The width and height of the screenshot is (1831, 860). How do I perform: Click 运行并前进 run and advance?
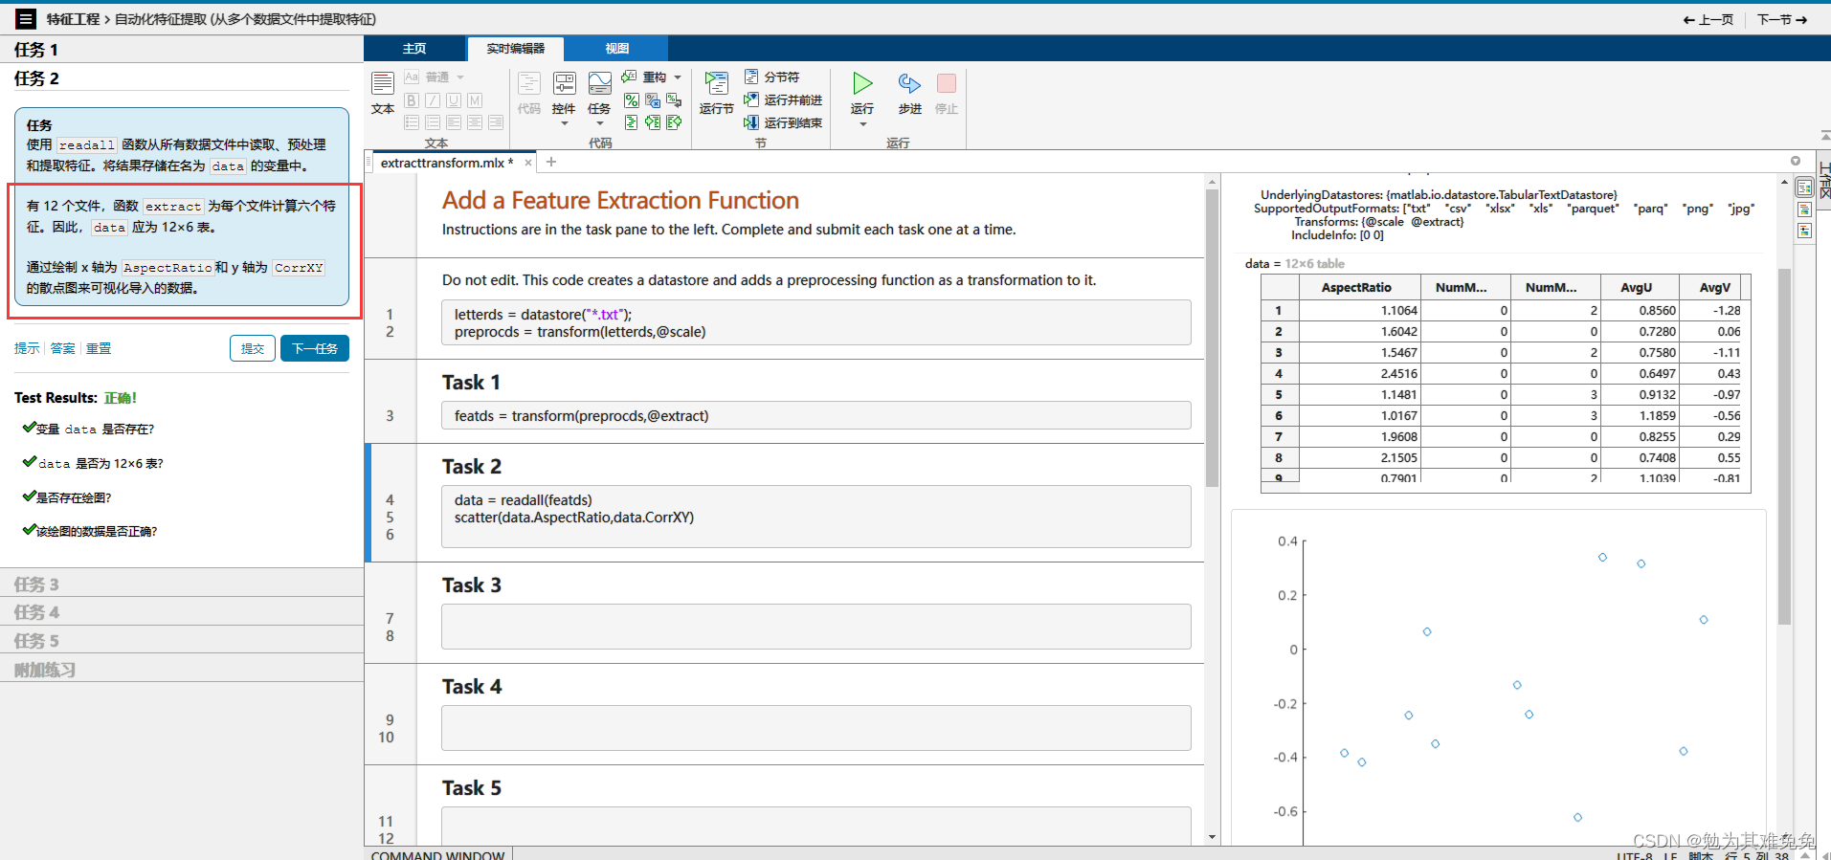783,99
